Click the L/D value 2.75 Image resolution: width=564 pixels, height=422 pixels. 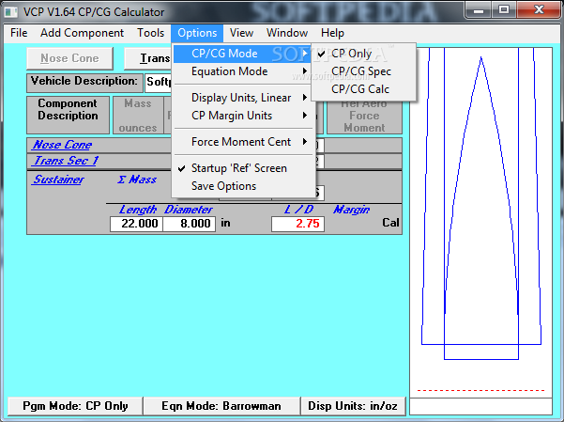click(297, 224)
